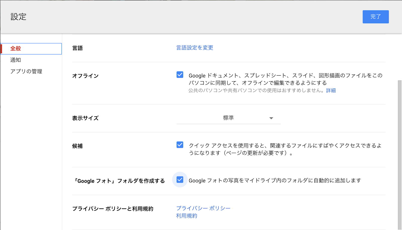Click the 設定 dialog title

(x=18, y=17)
